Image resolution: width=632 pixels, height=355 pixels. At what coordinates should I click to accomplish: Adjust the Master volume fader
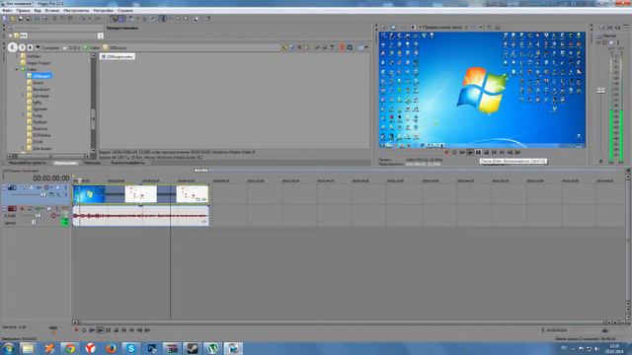(601, 91)
